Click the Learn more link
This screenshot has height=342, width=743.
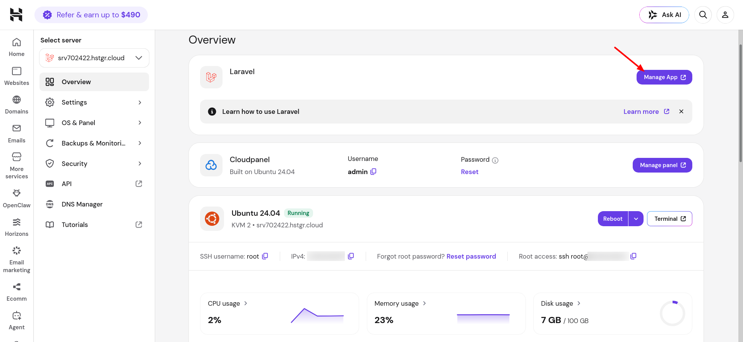tap(646, 112)
